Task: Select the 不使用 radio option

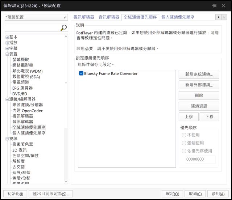Action: (184, 135)
